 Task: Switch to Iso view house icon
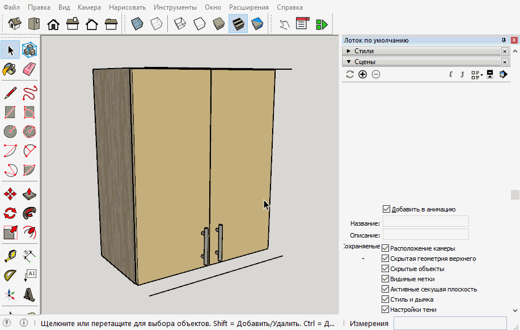(x=15, y=24)
